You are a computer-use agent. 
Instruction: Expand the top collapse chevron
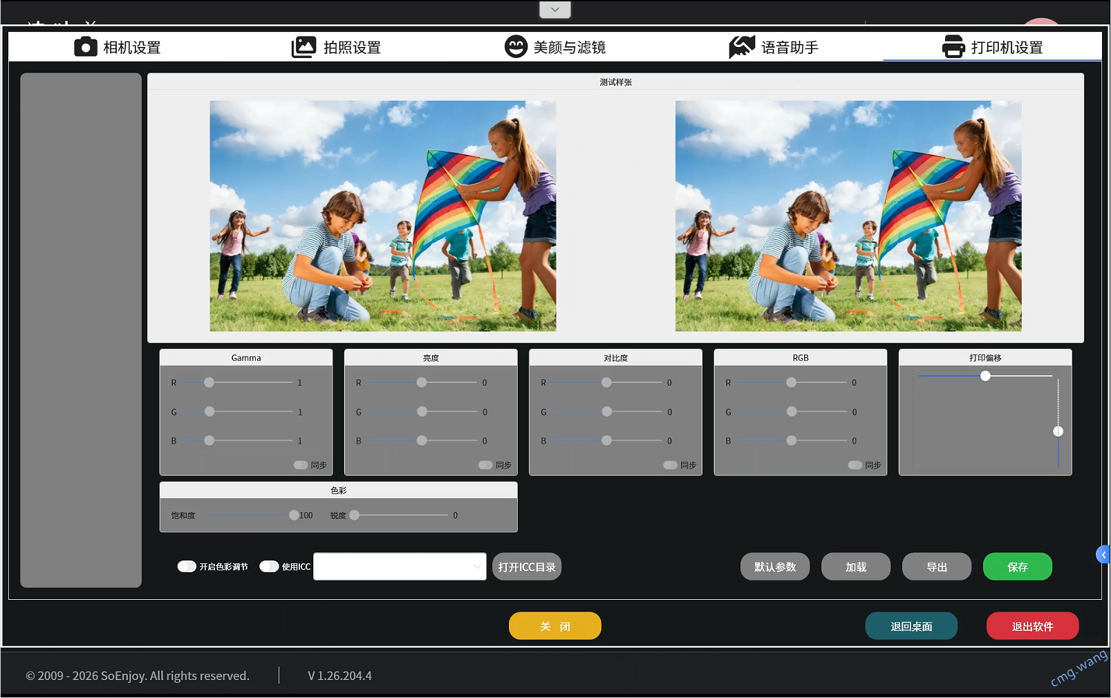coord(555,10)
